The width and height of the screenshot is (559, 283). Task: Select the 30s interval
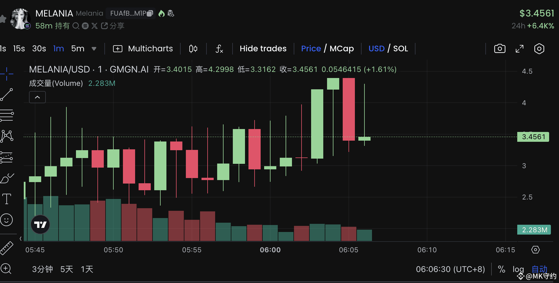click(39, 48)
